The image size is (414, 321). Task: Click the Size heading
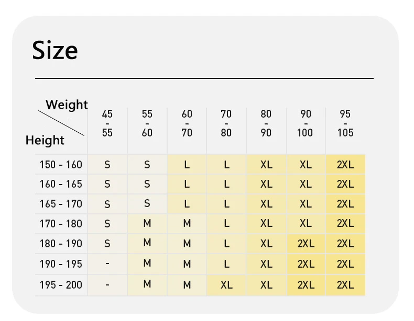[55, 50]
